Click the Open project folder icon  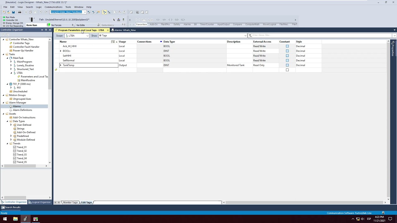9,12
